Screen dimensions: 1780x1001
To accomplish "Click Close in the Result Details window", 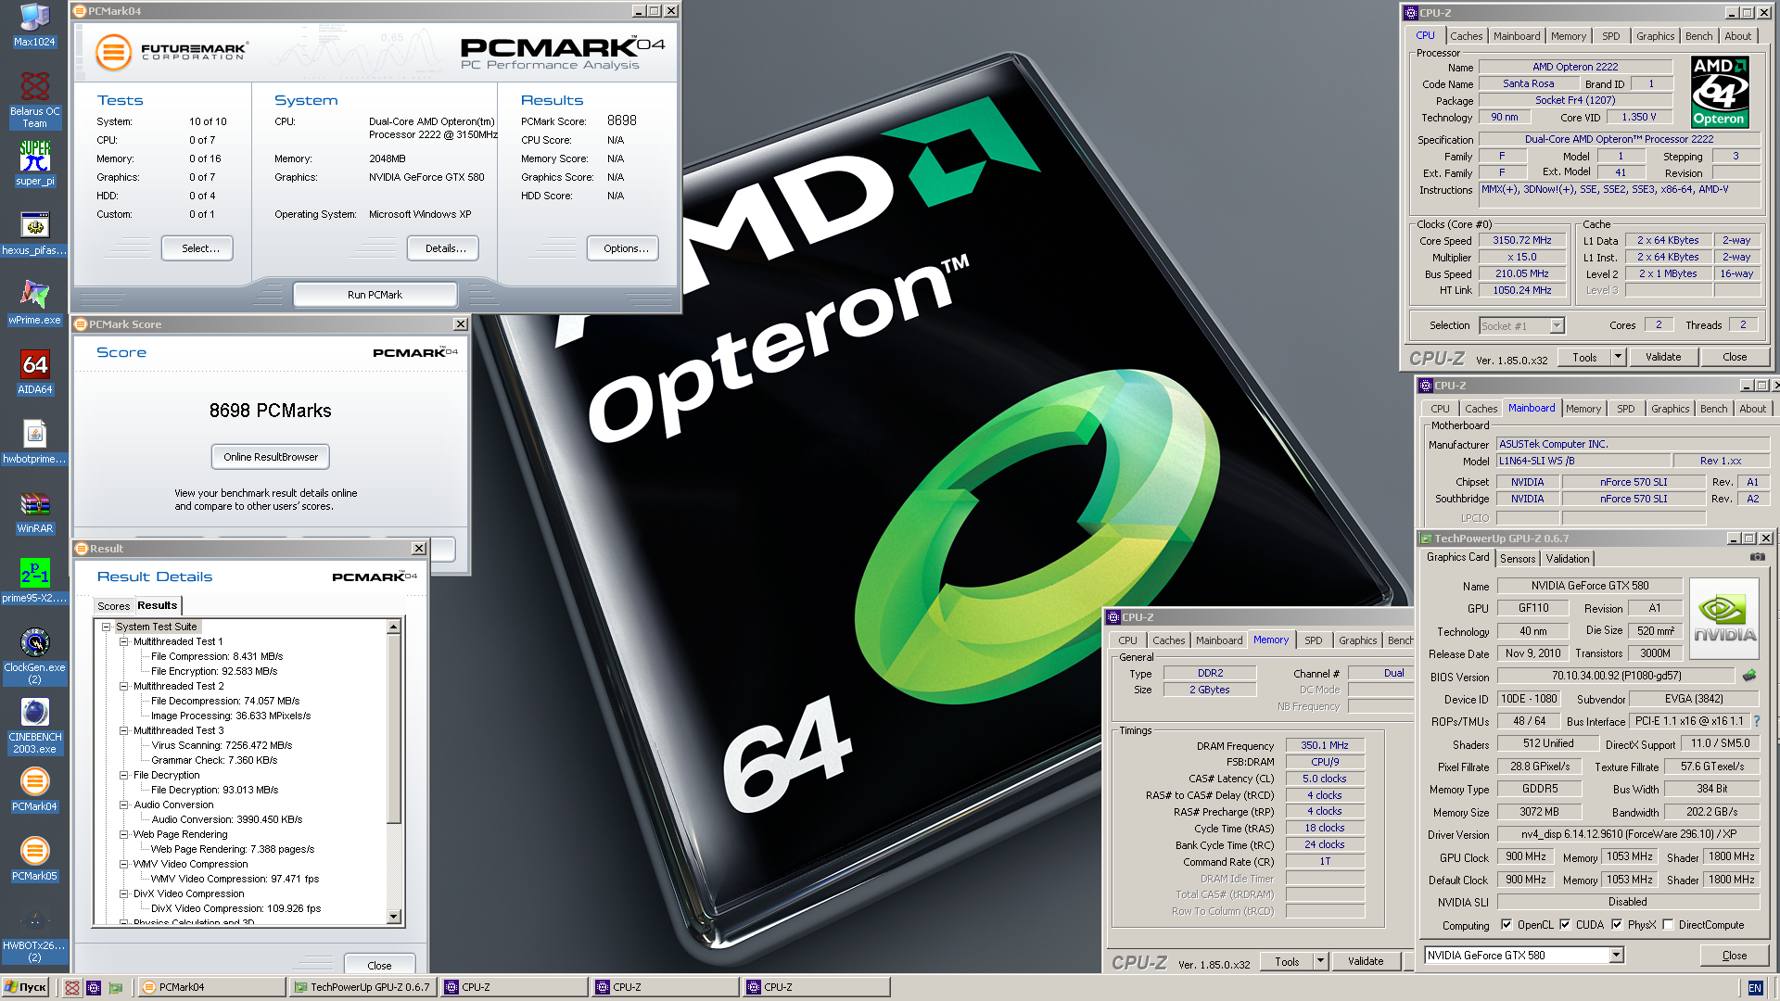I will click(379, 965).
